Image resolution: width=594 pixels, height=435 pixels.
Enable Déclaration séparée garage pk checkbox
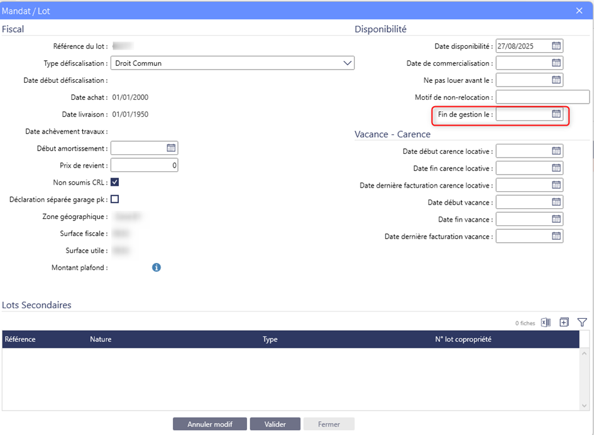115,199
